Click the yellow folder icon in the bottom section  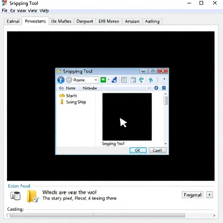tap(33, 196)
